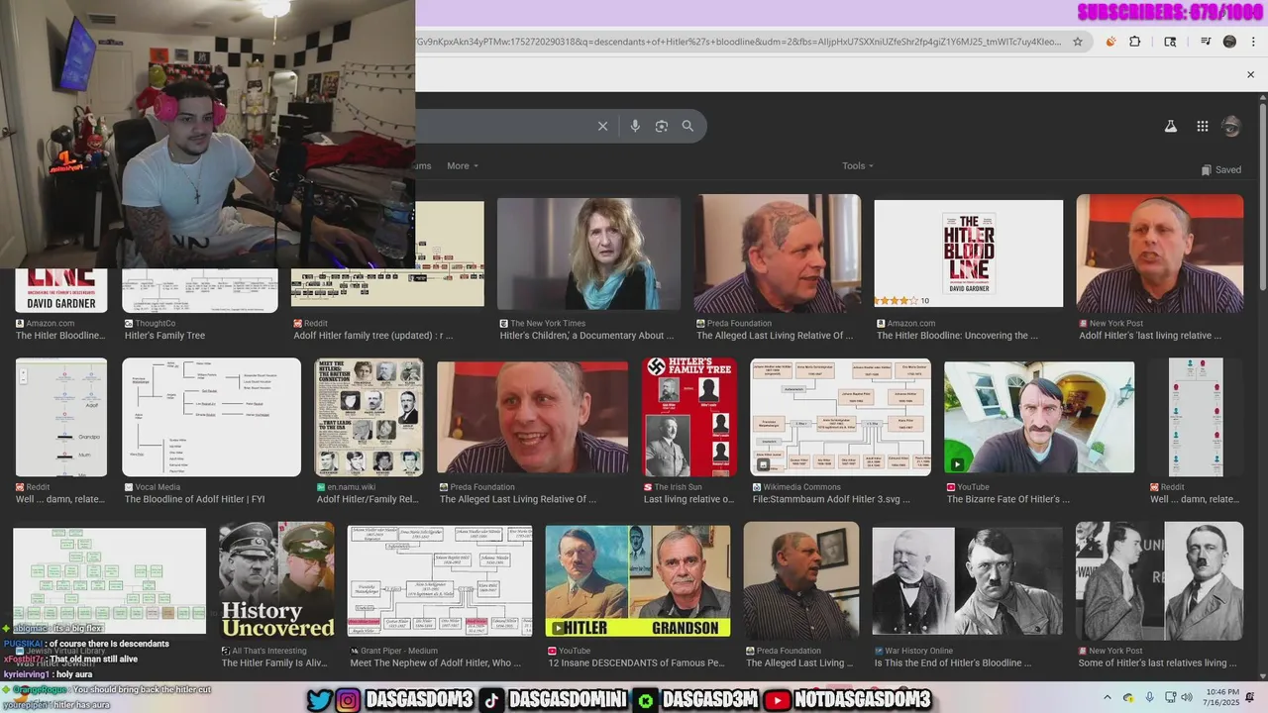1268x713 pixels.
Task: Start a voice search with the microphone
Action: pyautogui.click(x=635, y=126)
